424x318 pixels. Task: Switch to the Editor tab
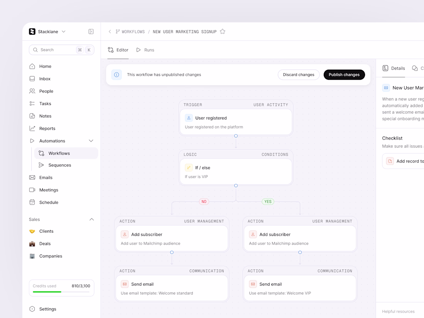click(x=118, y=50)
